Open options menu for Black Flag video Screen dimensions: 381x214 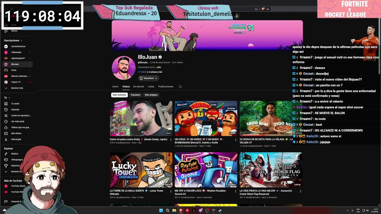(301, 191)
